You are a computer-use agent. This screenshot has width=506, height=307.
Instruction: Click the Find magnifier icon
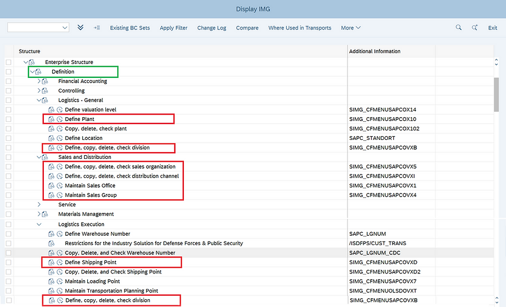pos(458,28)
